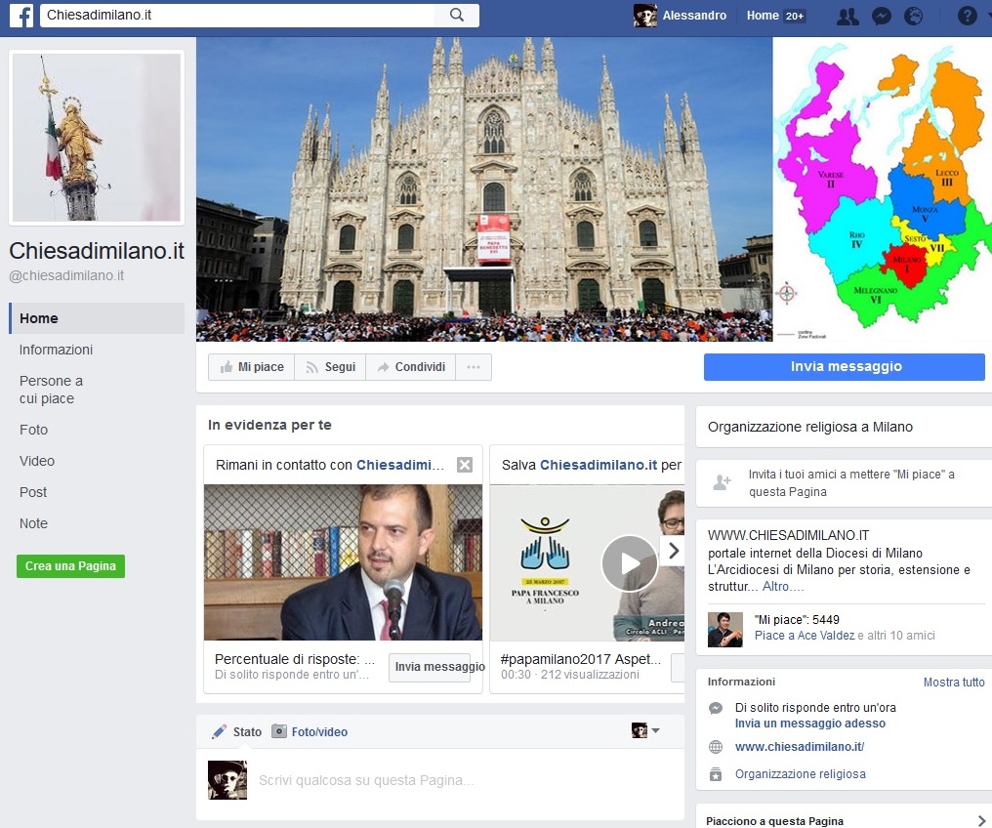This screenshot has width=992, height=828.
Task: Open Chiesadimilano.it link in 'Rimani in contatto'
Action: [400, 465]
